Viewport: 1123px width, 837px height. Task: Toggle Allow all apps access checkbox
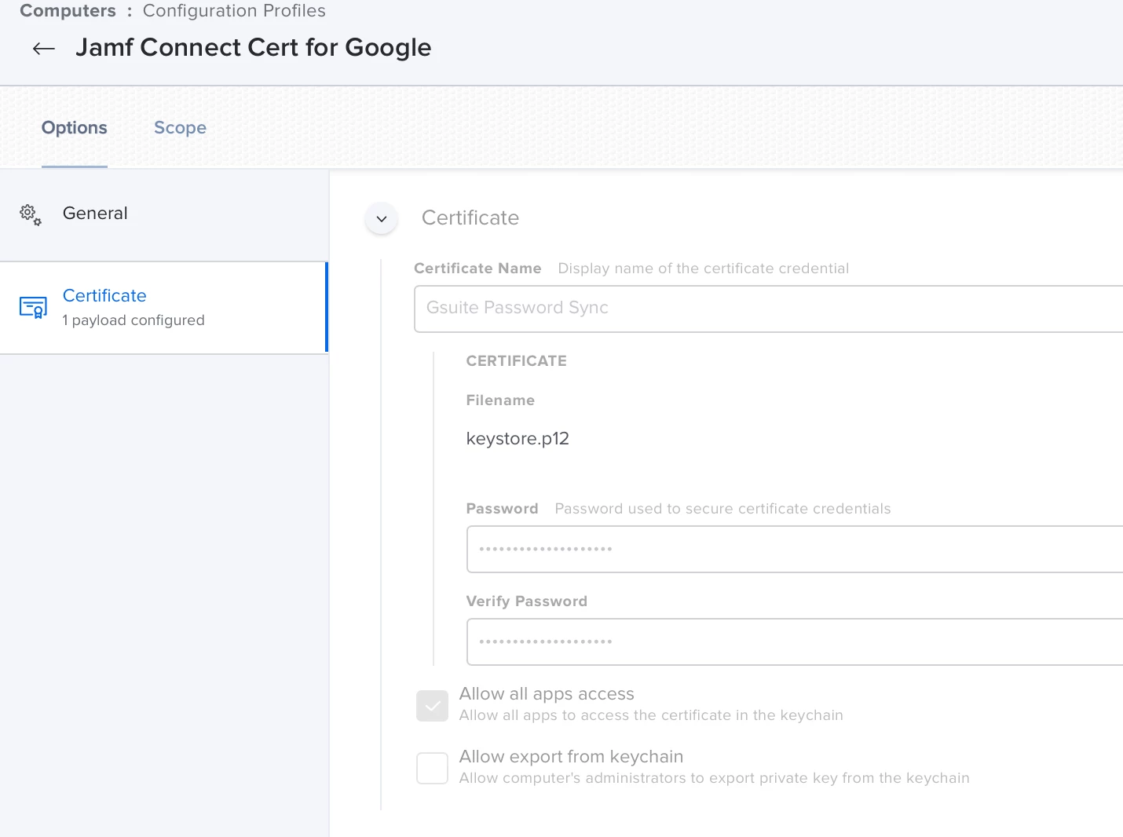(433, 706)
